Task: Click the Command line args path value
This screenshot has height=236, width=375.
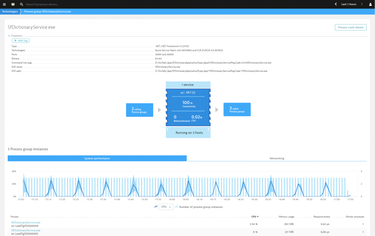Action: (x=213, y=63)
